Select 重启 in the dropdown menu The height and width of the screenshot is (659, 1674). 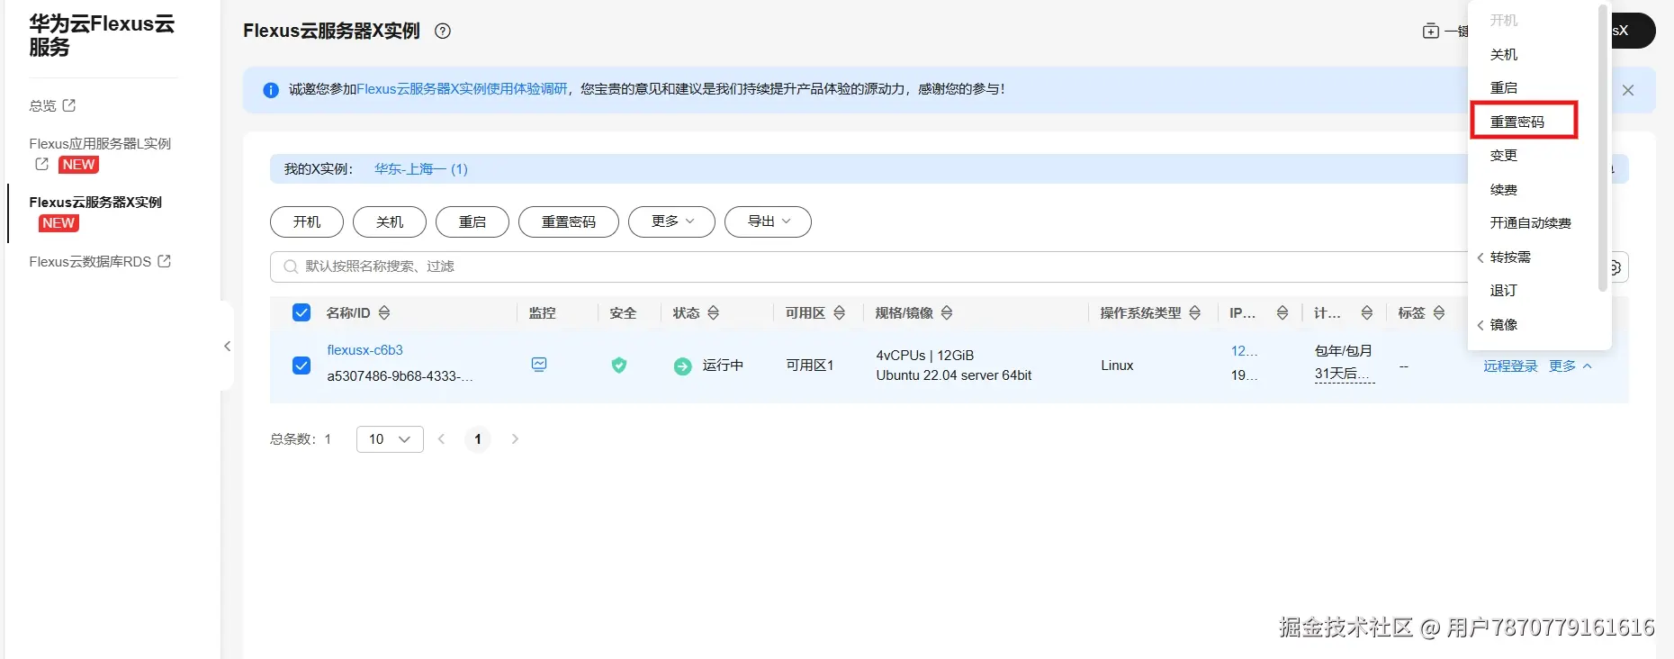tap(1504, 88)
